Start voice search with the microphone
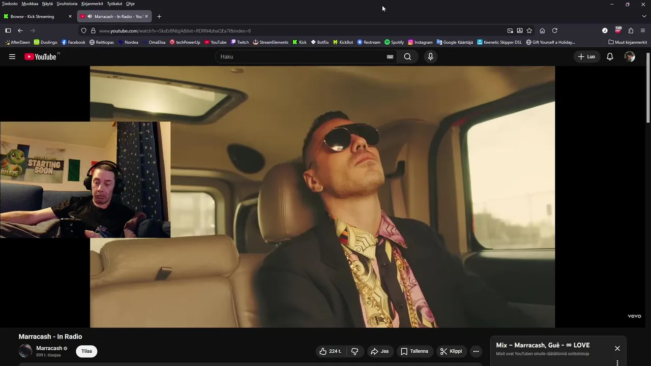651x366 pixels. pos(430,56)
